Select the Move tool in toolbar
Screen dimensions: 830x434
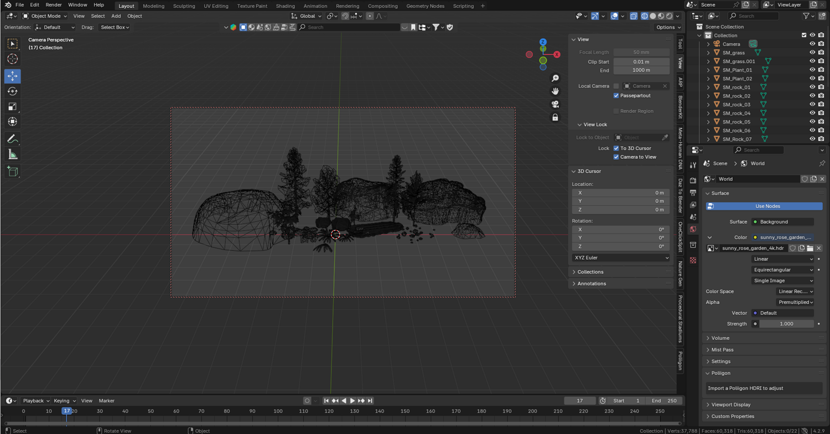coord(12,76)
